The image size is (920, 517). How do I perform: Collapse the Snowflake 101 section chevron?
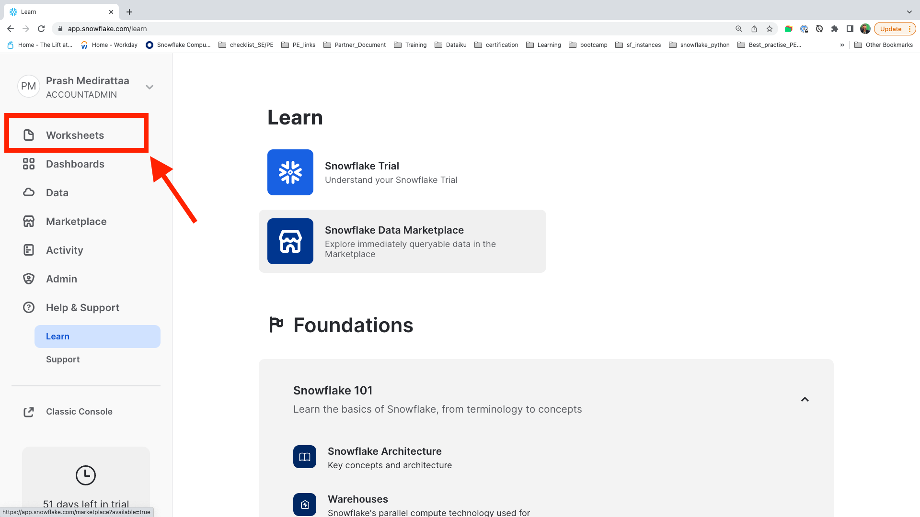pyautogui.click(x=805, y=399)
